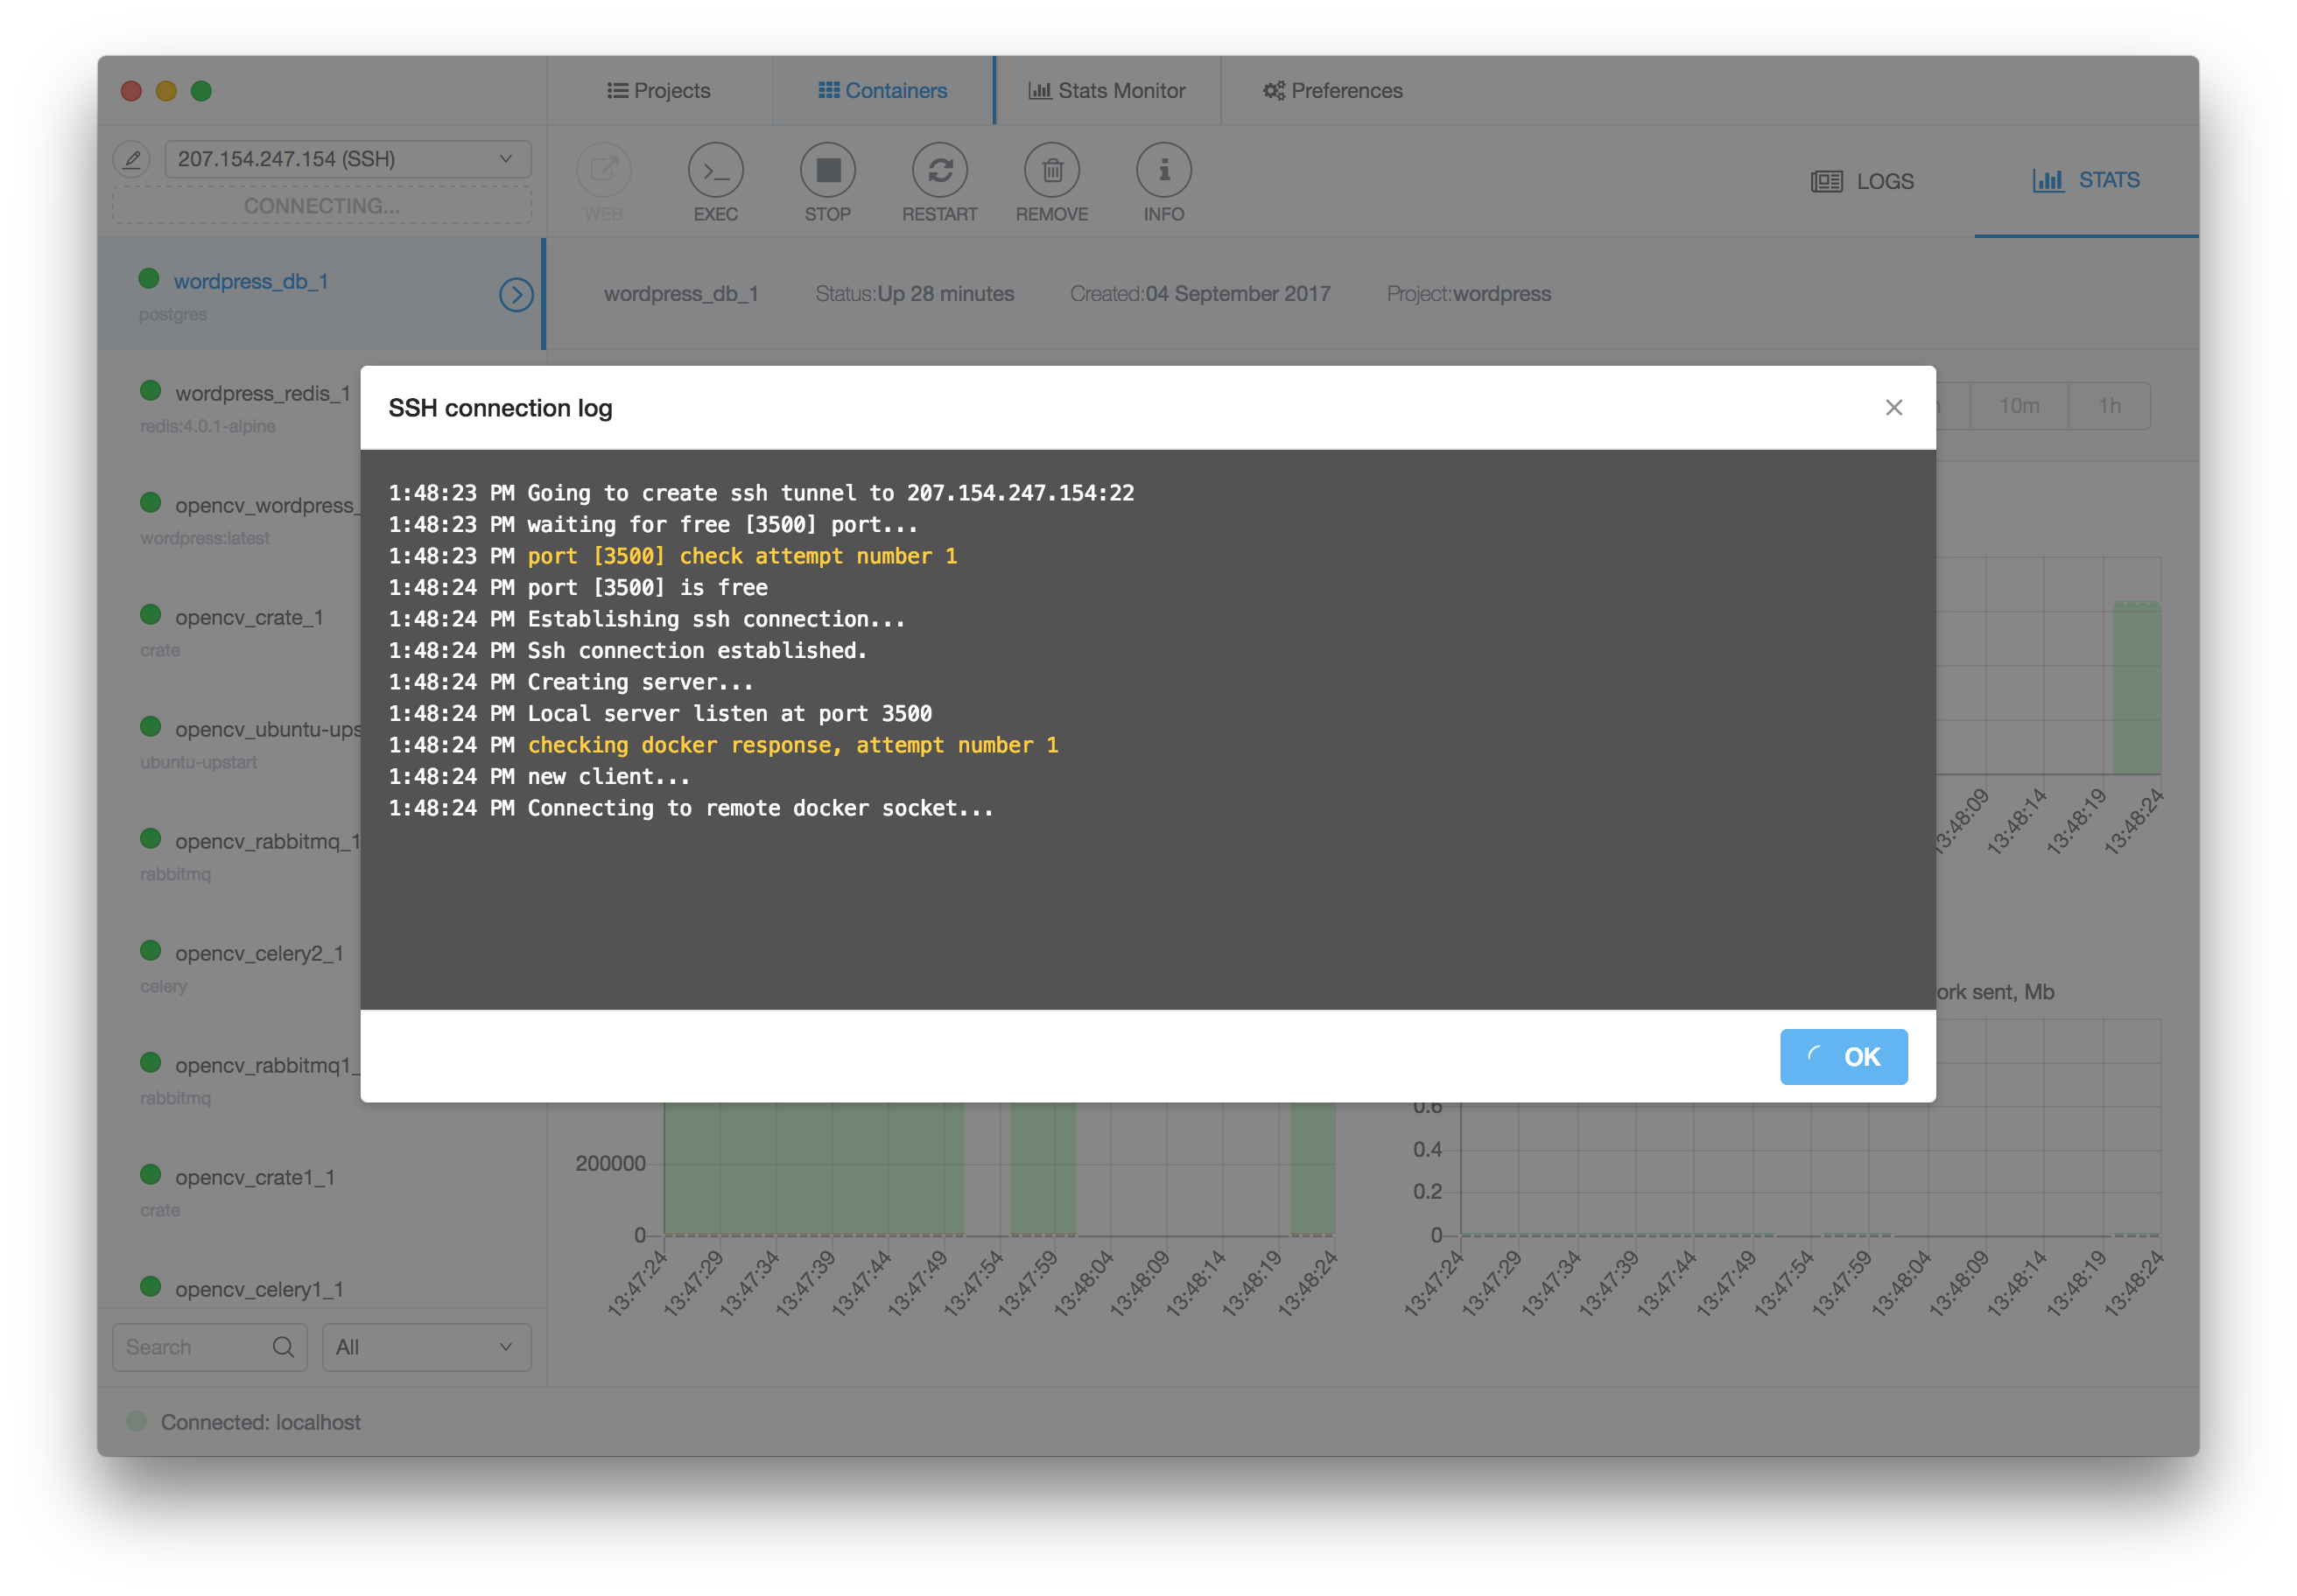Image resolution: width=2297 pixels, height=1596 pixels.
Task: Click the OK button
Action: [1843, 1056]
